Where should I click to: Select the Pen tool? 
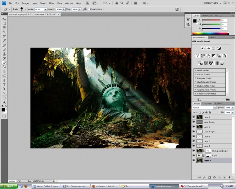click(x=4, y=80)
